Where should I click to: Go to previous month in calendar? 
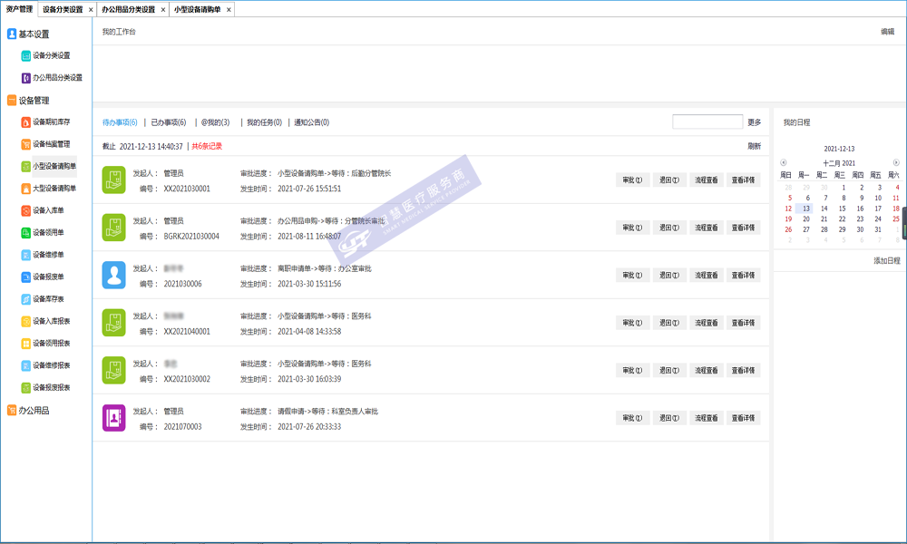[784, 162]
